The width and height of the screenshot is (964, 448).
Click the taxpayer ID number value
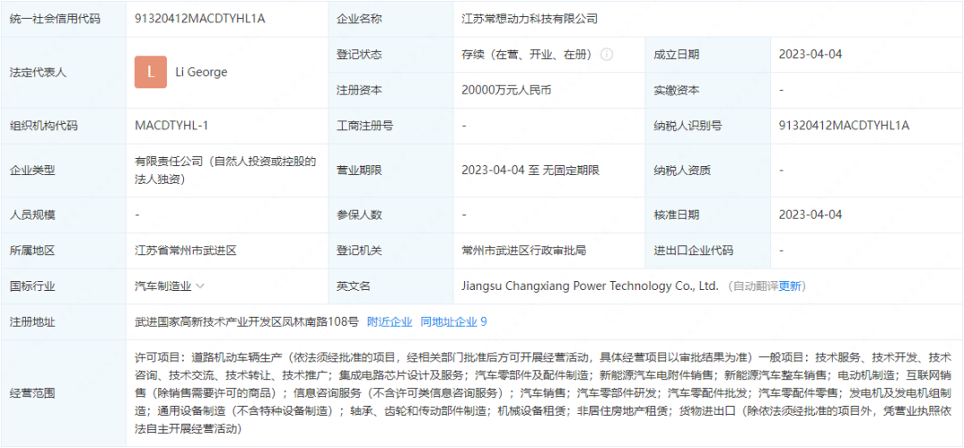point(844,126)
